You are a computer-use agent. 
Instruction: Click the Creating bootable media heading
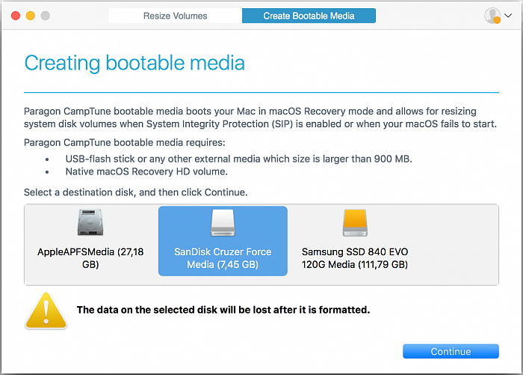134,62
